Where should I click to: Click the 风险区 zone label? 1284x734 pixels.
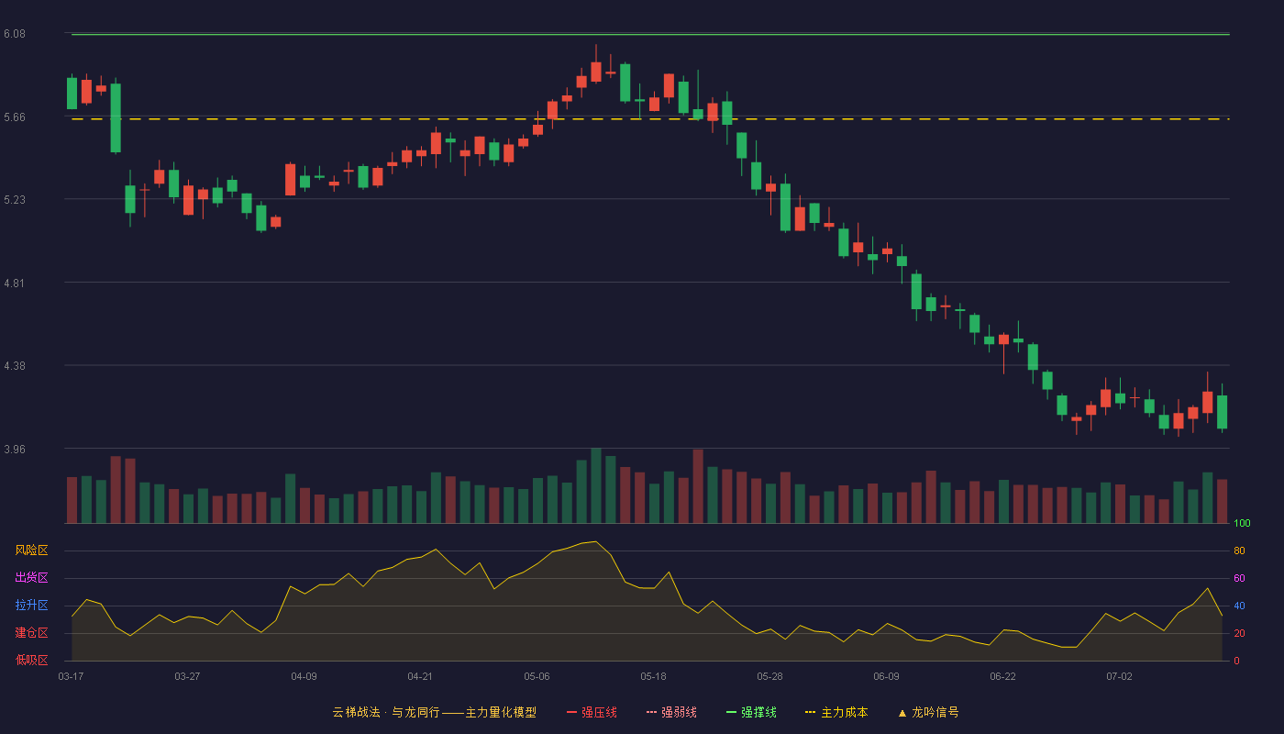pyautogui.click(x=31, y=550)
